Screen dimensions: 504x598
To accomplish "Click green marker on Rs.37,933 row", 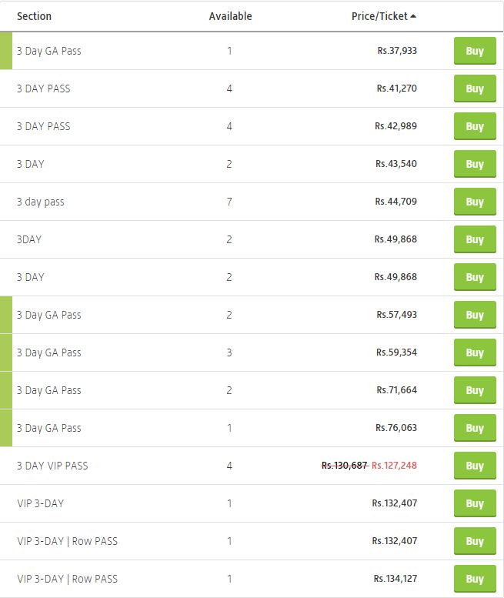I will tap(6, 51).
